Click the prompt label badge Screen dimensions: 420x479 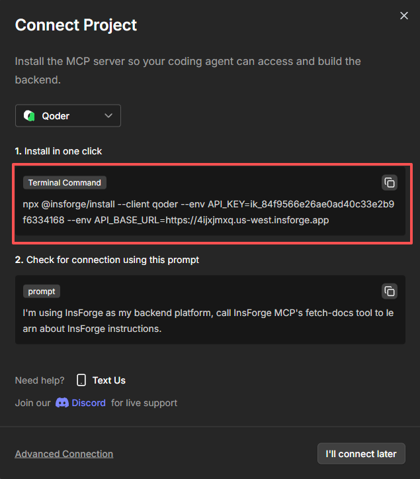pos(41,292)
